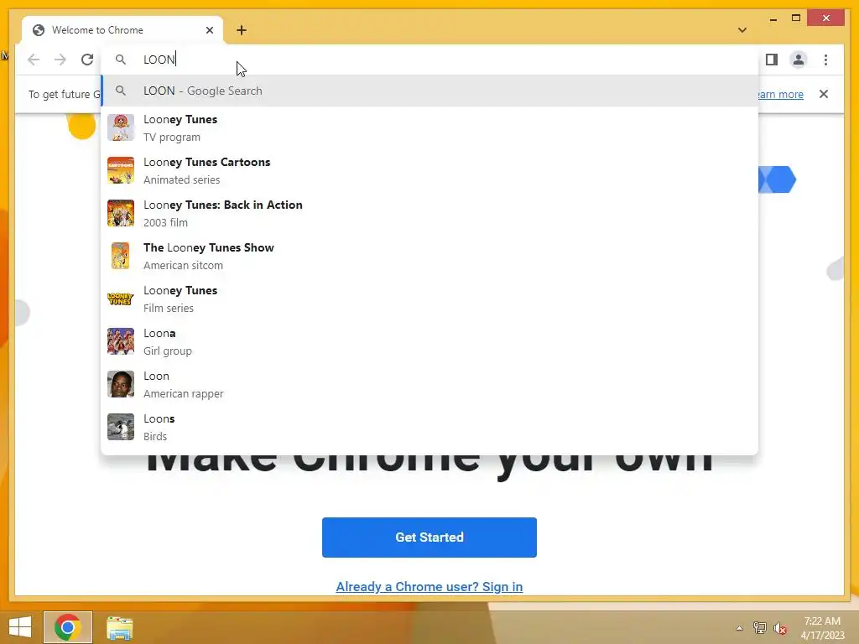859x644 pixels.
Task: Open Chrome's three-dot menu
Action: tap(825, 60)
